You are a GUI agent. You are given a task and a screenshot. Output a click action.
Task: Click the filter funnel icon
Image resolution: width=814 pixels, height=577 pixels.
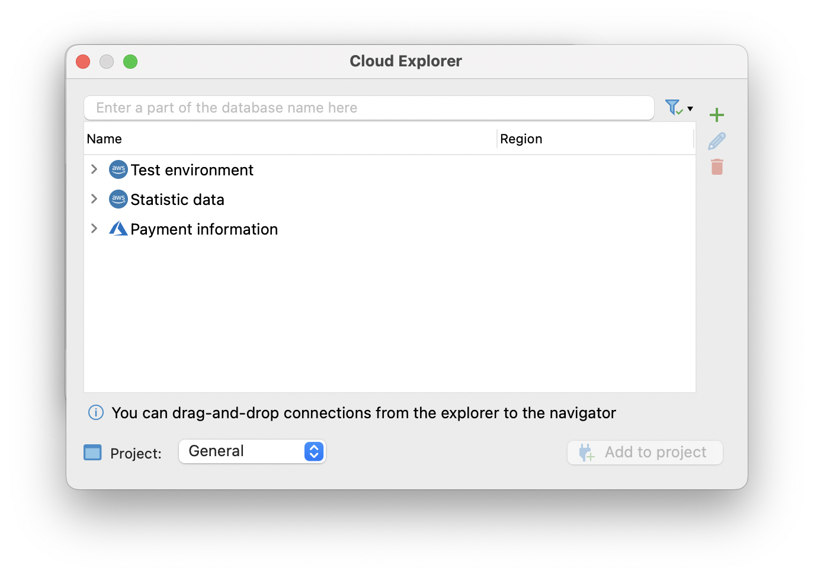673,107
